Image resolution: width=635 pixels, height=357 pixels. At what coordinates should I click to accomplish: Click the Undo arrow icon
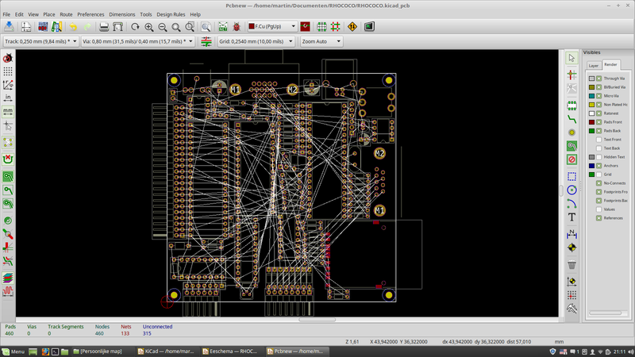pos(73,27)
